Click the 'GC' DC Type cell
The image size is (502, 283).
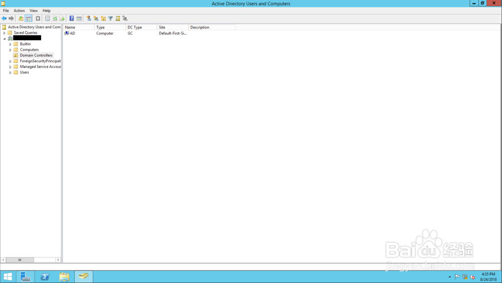tap(130, 33)
